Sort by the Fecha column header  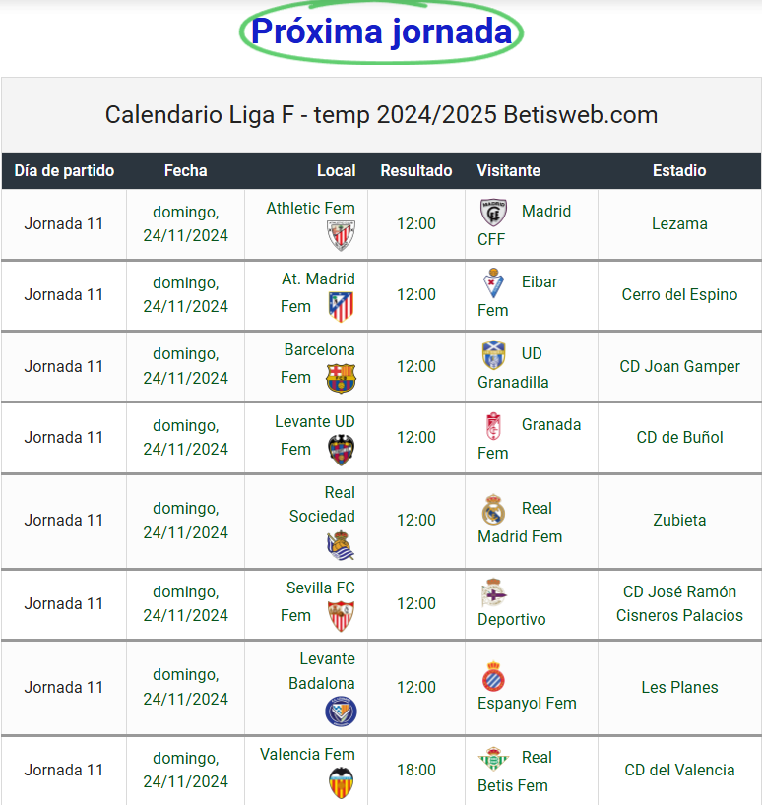(x=185, y=170)
